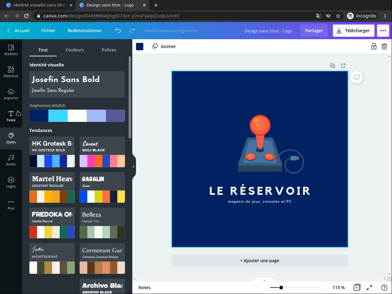Image resolution: width=392 pixels, height=294 pixels.
Task: Collapse the side panel with the arrow handle
Action: pyautogui.click(x=134, y=167)
